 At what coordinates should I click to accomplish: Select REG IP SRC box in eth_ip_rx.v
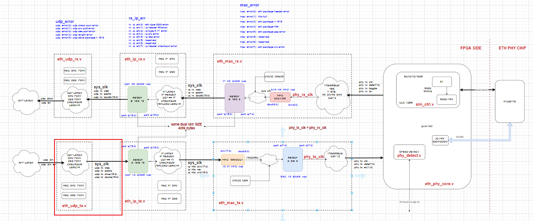[x=167, y=59]
